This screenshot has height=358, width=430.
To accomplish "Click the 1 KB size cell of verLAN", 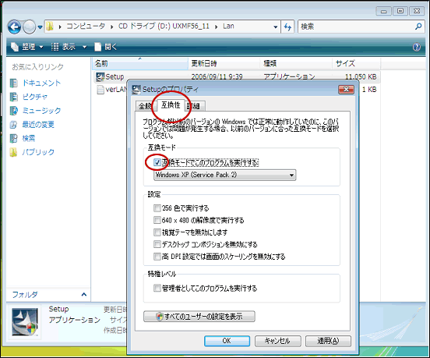I will tap(369, 90).
